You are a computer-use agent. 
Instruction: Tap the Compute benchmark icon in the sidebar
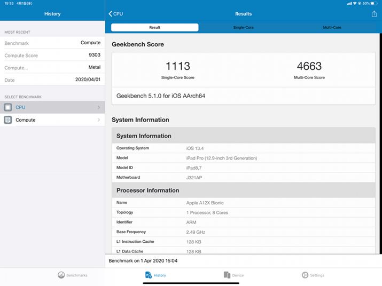[8, 120]
